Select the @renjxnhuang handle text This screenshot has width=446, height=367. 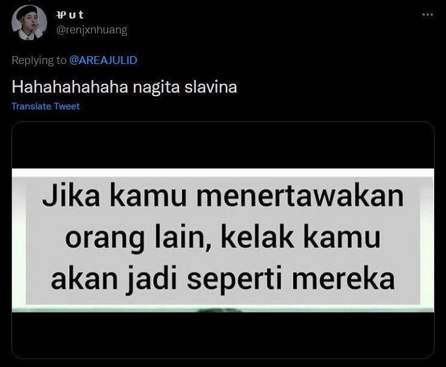[92, 30]
